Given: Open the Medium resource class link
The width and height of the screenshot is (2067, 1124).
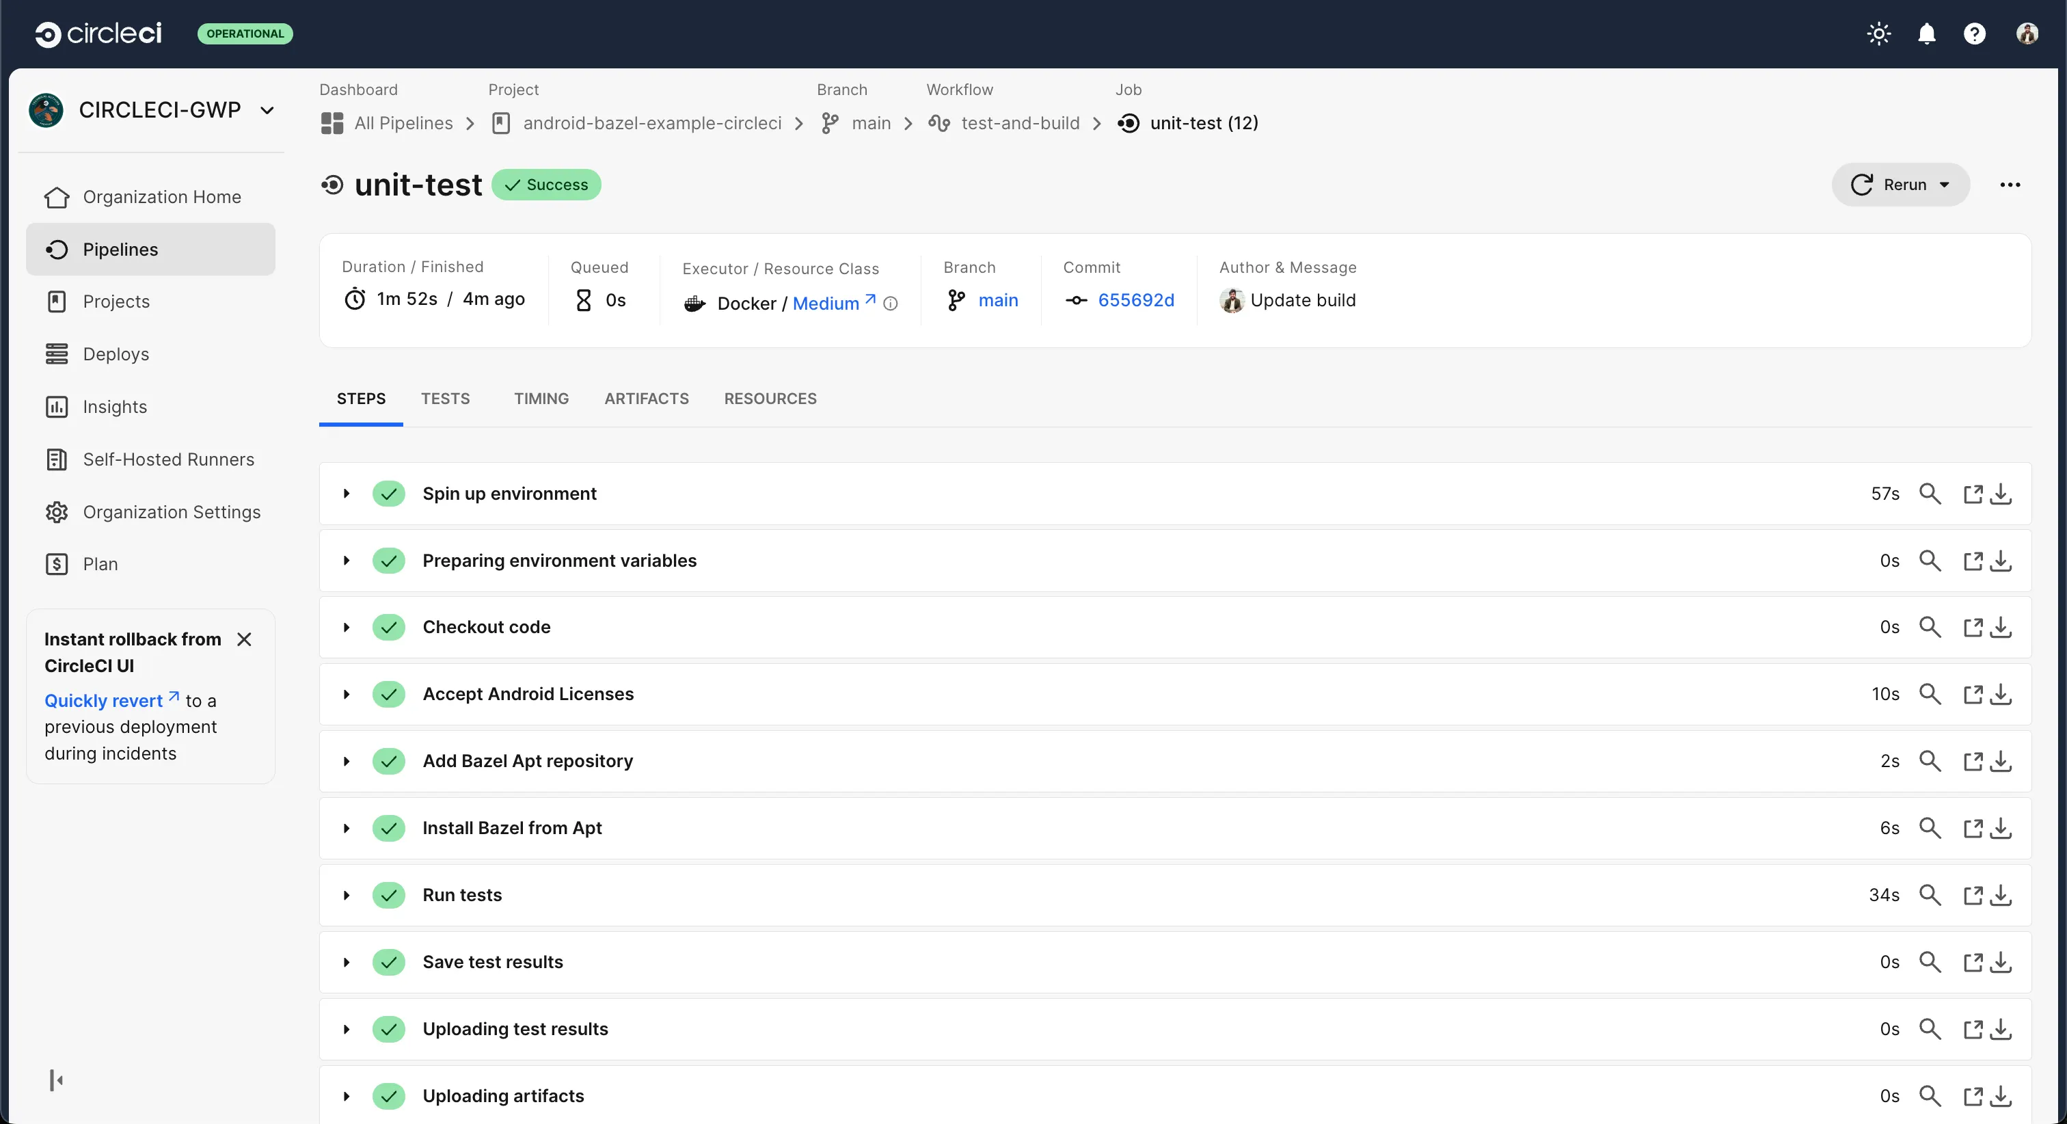Looking at the screenshot, I should [834, 303].
